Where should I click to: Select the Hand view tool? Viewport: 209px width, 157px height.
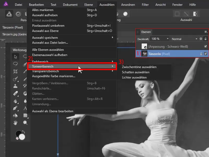(15, 122)
